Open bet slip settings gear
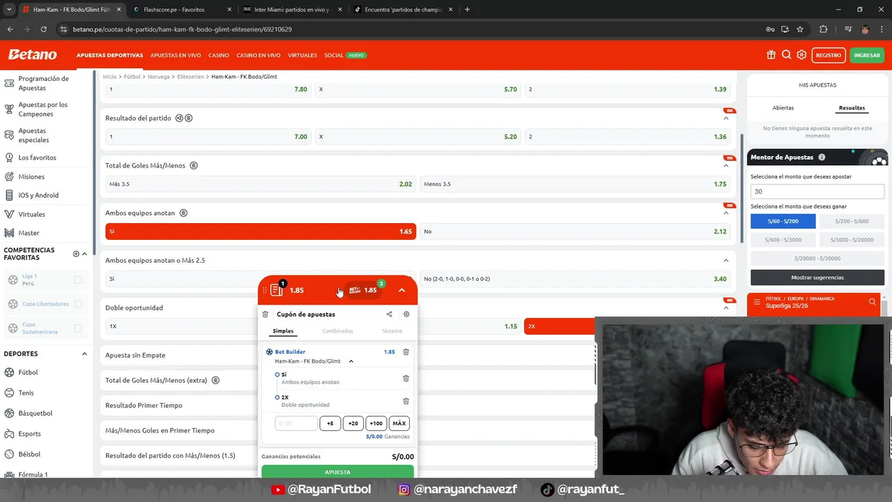The width and height of the screenshot is (892, 502). (x=406, y=314)
